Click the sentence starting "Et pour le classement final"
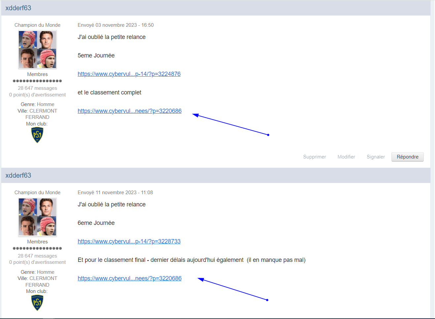This screenshot has height=319, width=435. coord(191,260)
